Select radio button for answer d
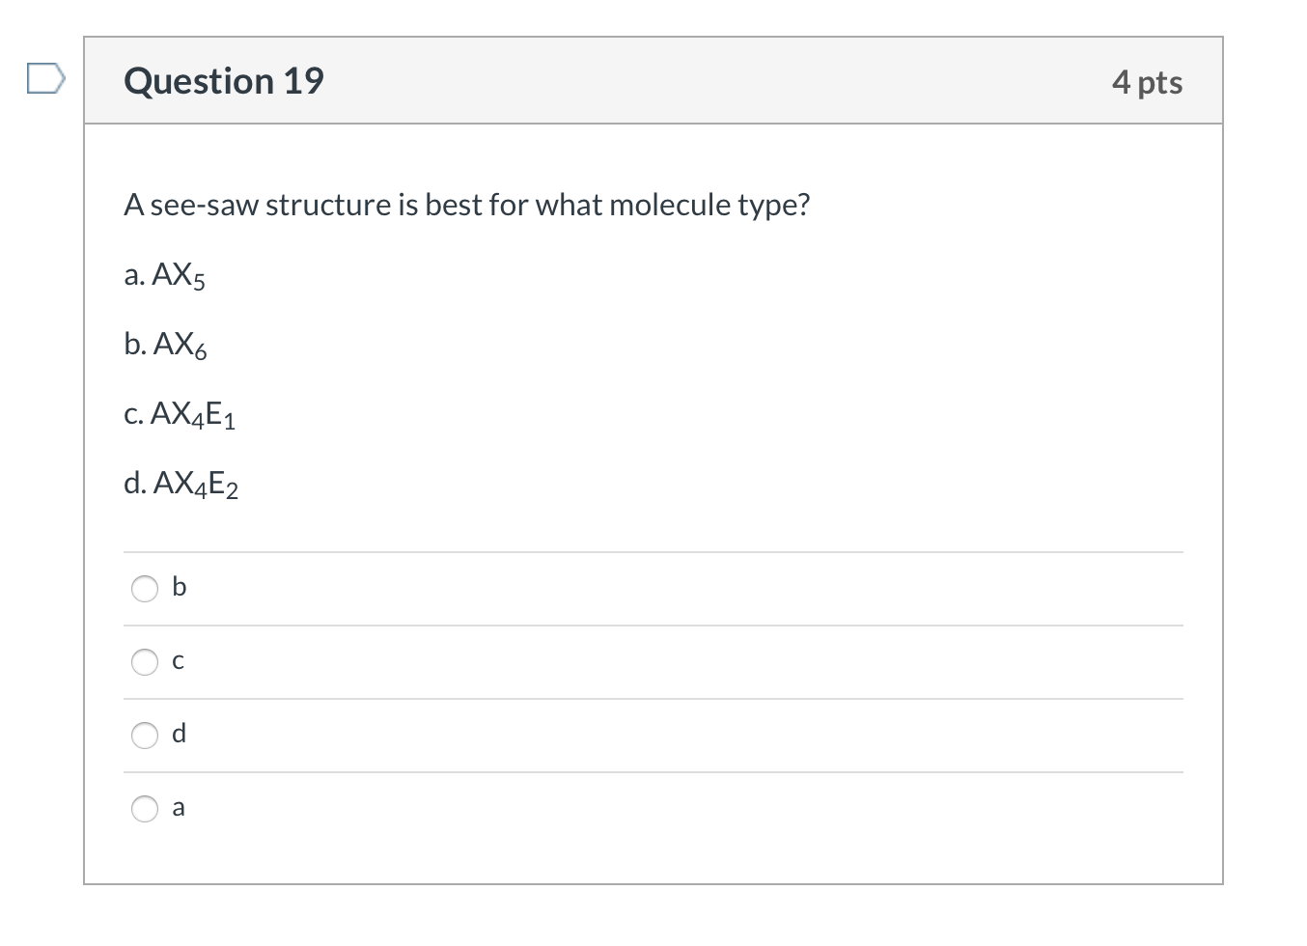The width and height of the screenshot is (1307, 946). click(x=144, y=736)
